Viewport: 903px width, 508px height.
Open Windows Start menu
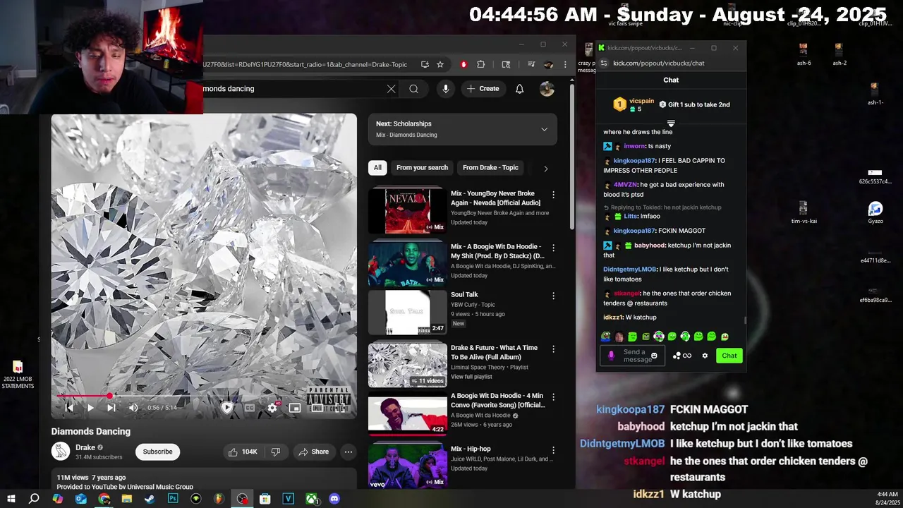click(x=11, y=499)
